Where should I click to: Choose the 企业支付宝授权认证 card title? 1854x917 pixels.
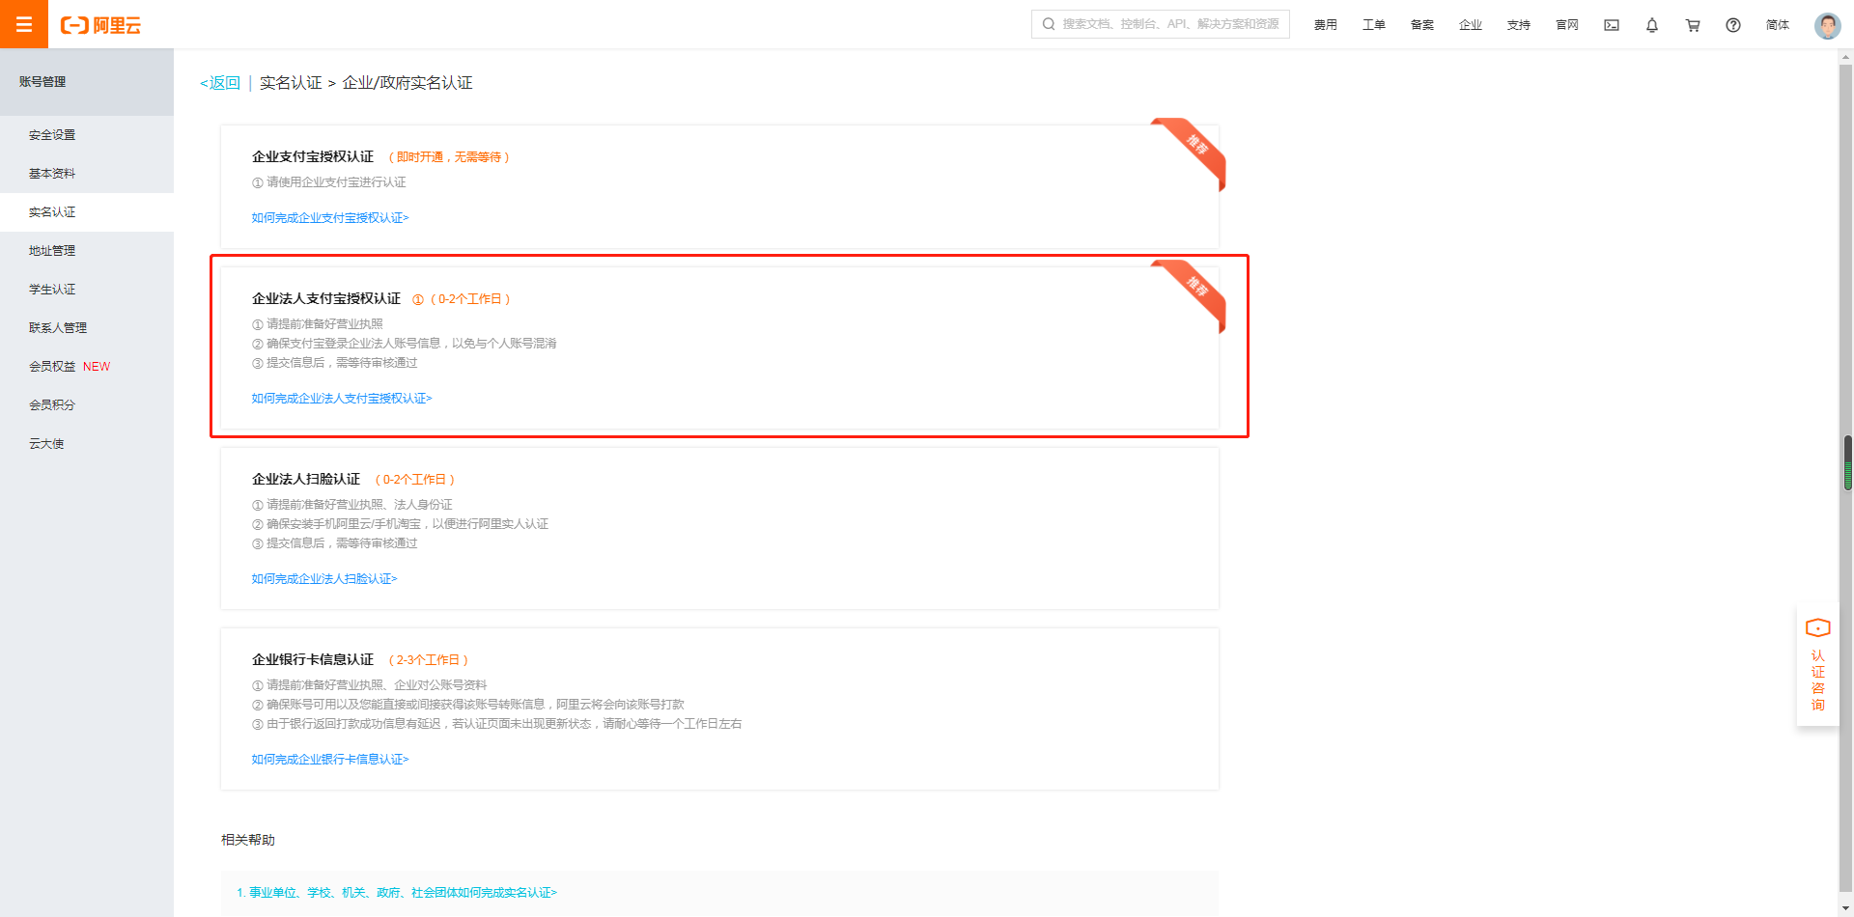point(313,156)
